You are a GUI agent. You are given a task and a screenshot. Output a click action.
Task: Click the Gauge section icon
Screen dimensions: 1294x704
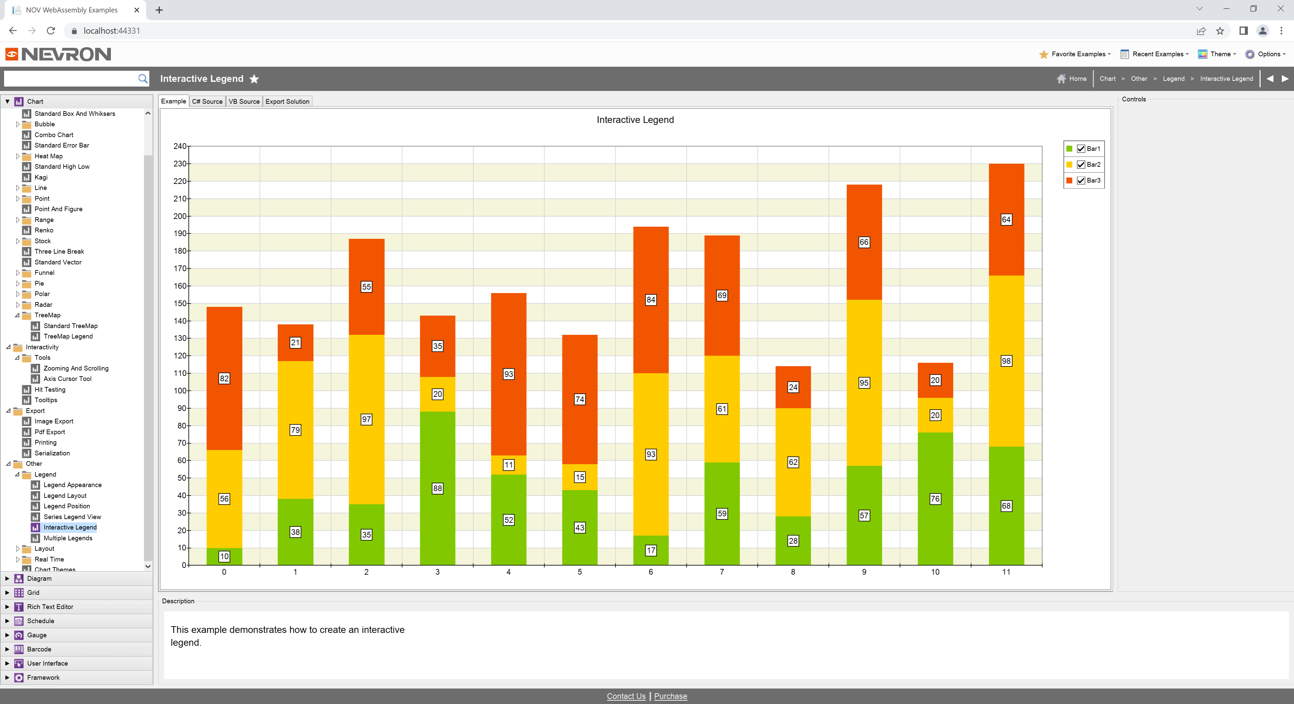[x=19, y=635]
